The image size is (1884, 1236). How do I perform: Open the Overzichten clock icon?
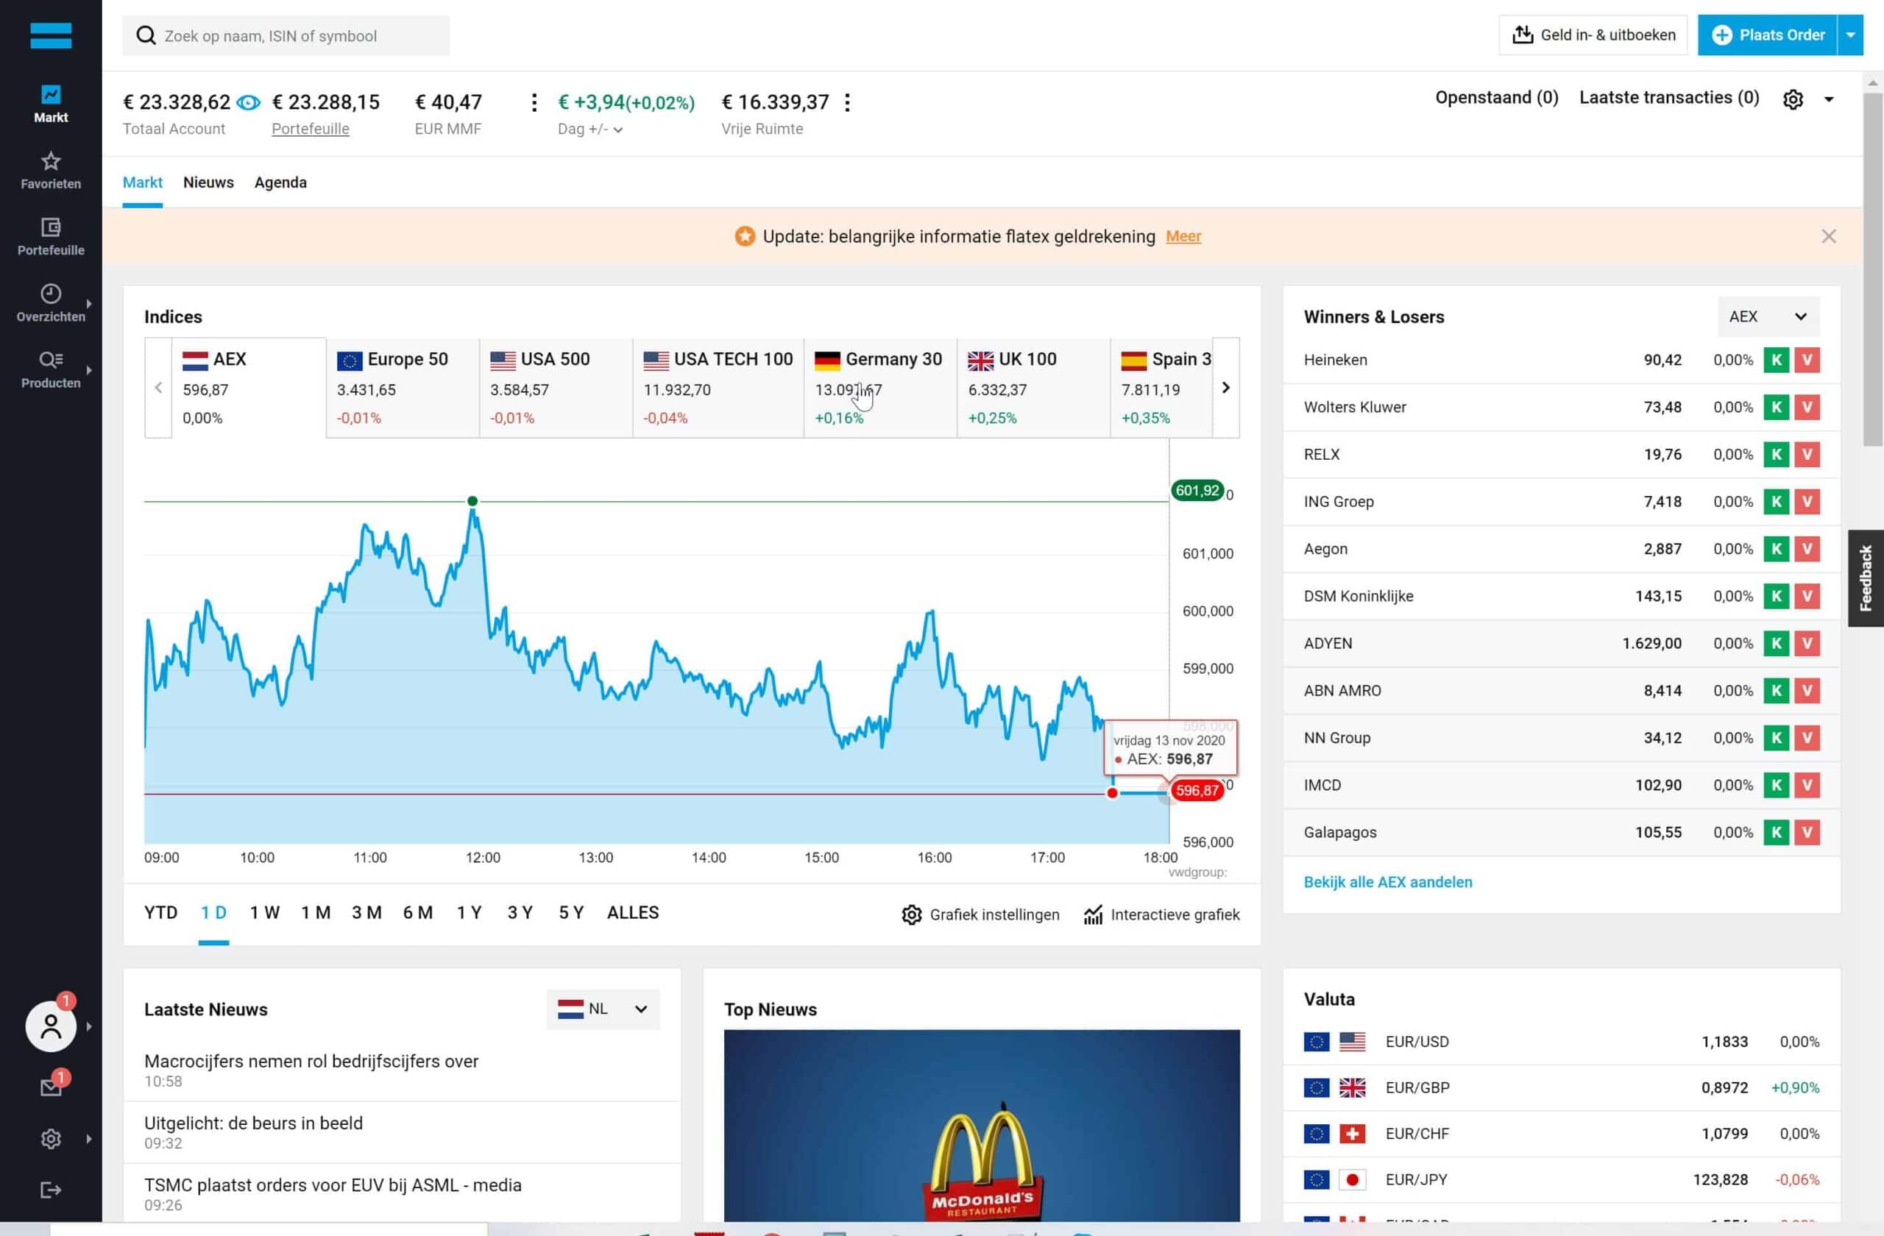click(51, 294)
